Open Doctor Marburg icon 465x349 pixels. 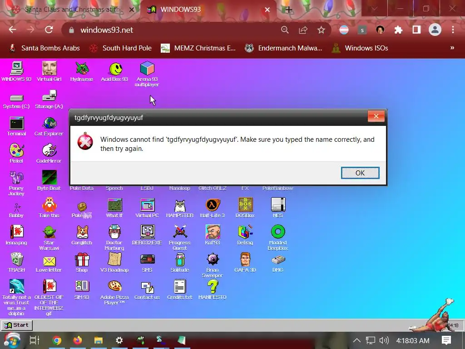(114, 238)
